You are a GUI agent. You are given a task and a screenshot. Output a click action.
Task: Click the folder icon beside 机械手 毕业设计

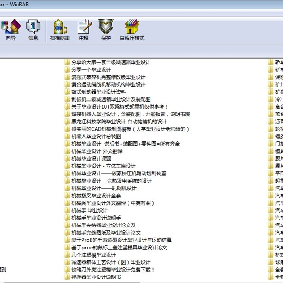pyautogui.click(x=67, y=210)
